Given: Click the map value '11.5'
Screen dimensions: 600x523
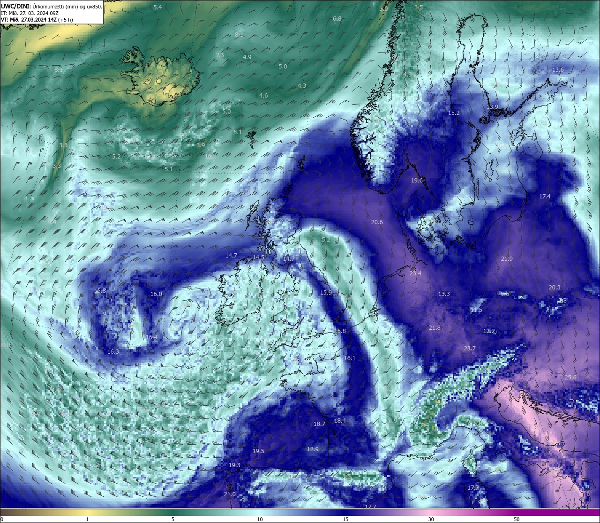Looking at the screenshot, I should pyautogui.click(x=476, y=310).
